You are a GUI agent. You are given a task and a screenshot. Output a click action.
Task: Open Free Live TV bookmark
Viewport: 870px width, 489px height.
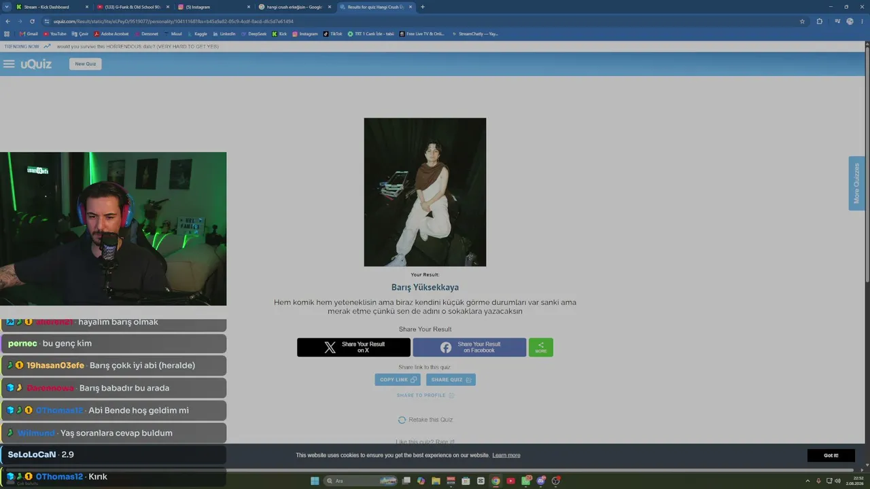point(422,34)
